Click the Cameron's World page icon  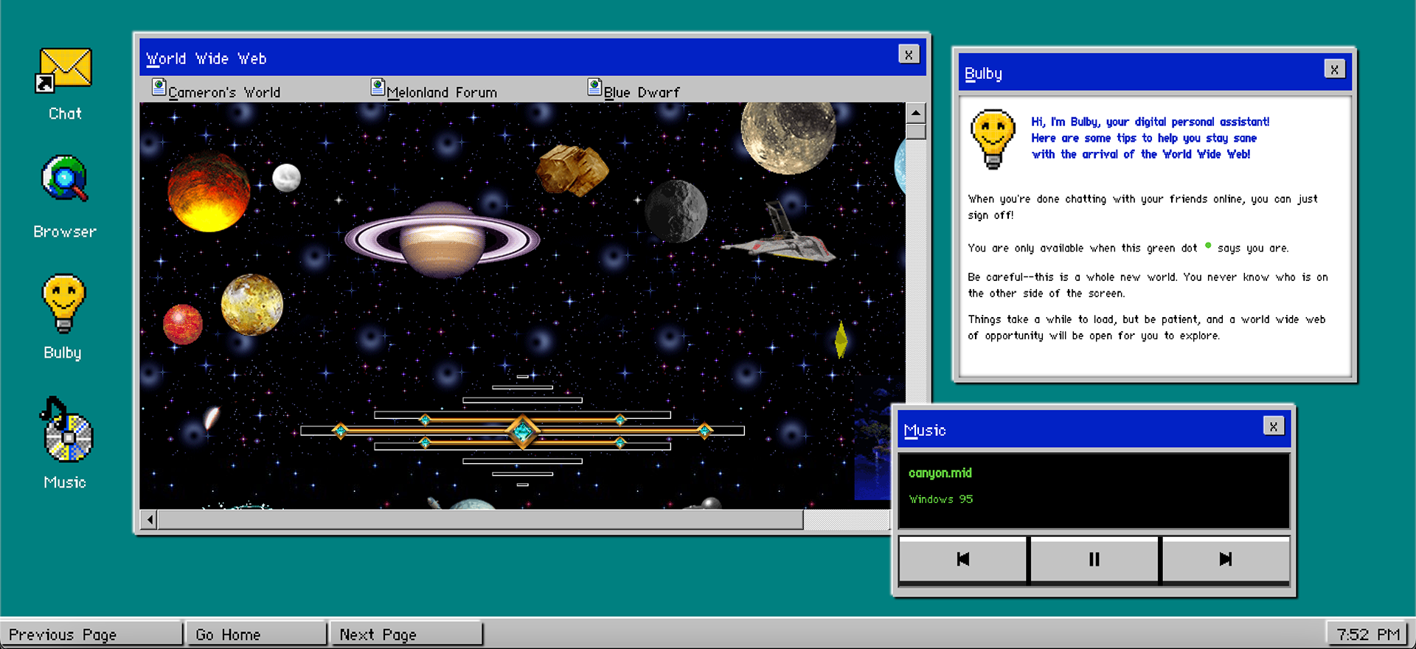(159, 88)
